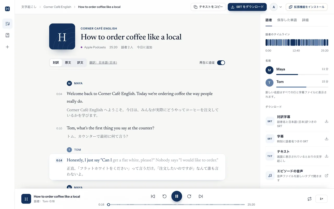Viewport: 334px width, 209px height.
Task: Seek along the playback progress bar
Action: (x=176, y=205)
